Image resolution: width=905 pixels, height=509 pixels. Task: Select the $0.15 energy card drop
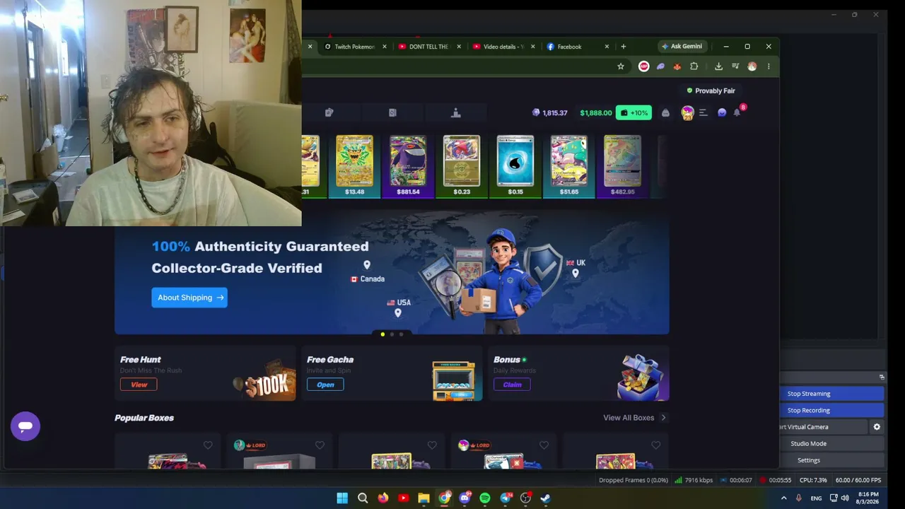(x=515, y=167)
